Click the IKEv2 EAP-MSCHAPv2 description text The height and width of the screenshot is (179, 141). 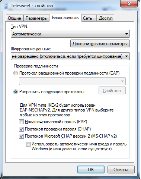click(67, 110)
